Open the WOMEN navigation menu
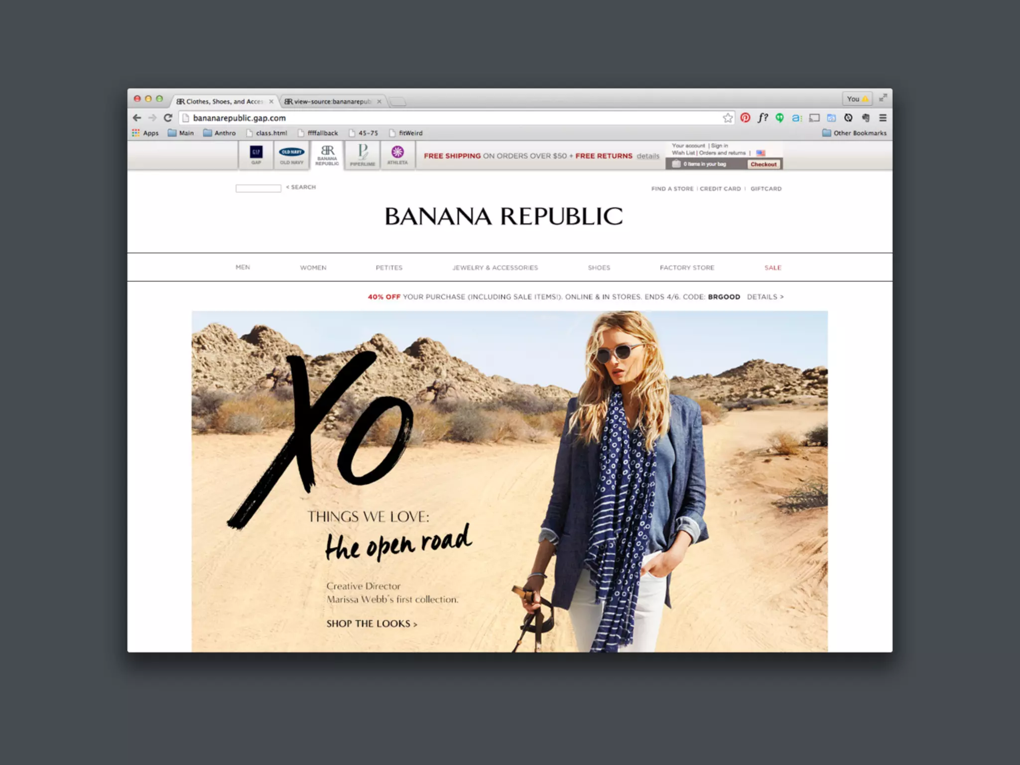Viewport: 1020px width, 765px height. [313, 268]
